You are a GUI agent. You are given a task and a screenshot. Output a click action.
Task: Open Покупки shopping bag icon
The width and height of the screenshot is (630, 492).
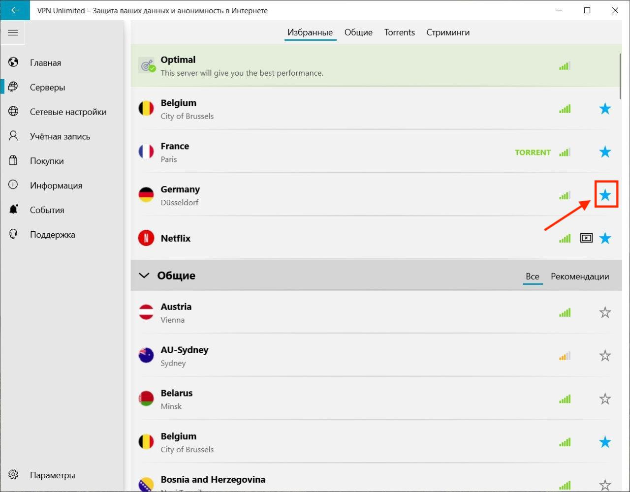pyautogui.click(x=13, y=161)
